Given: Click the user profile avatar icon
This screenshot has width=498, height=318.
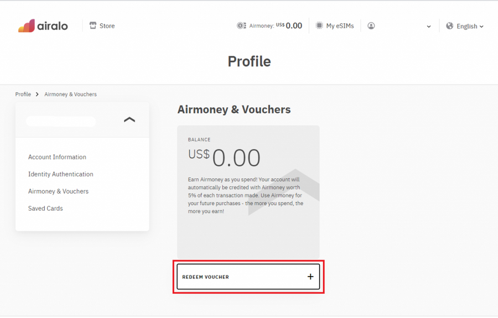Looking at the screenshot, I should pyautogui.click(x=371, y=25).
